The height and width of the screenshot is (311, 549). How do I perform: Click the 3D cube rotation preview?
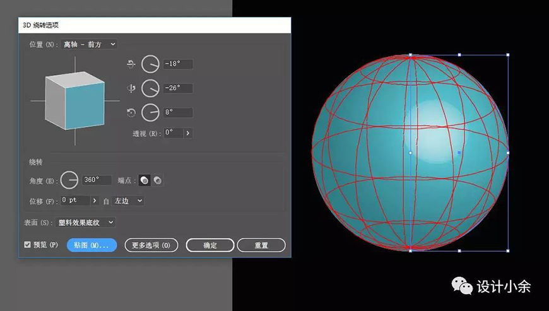[x=75, y=101]
